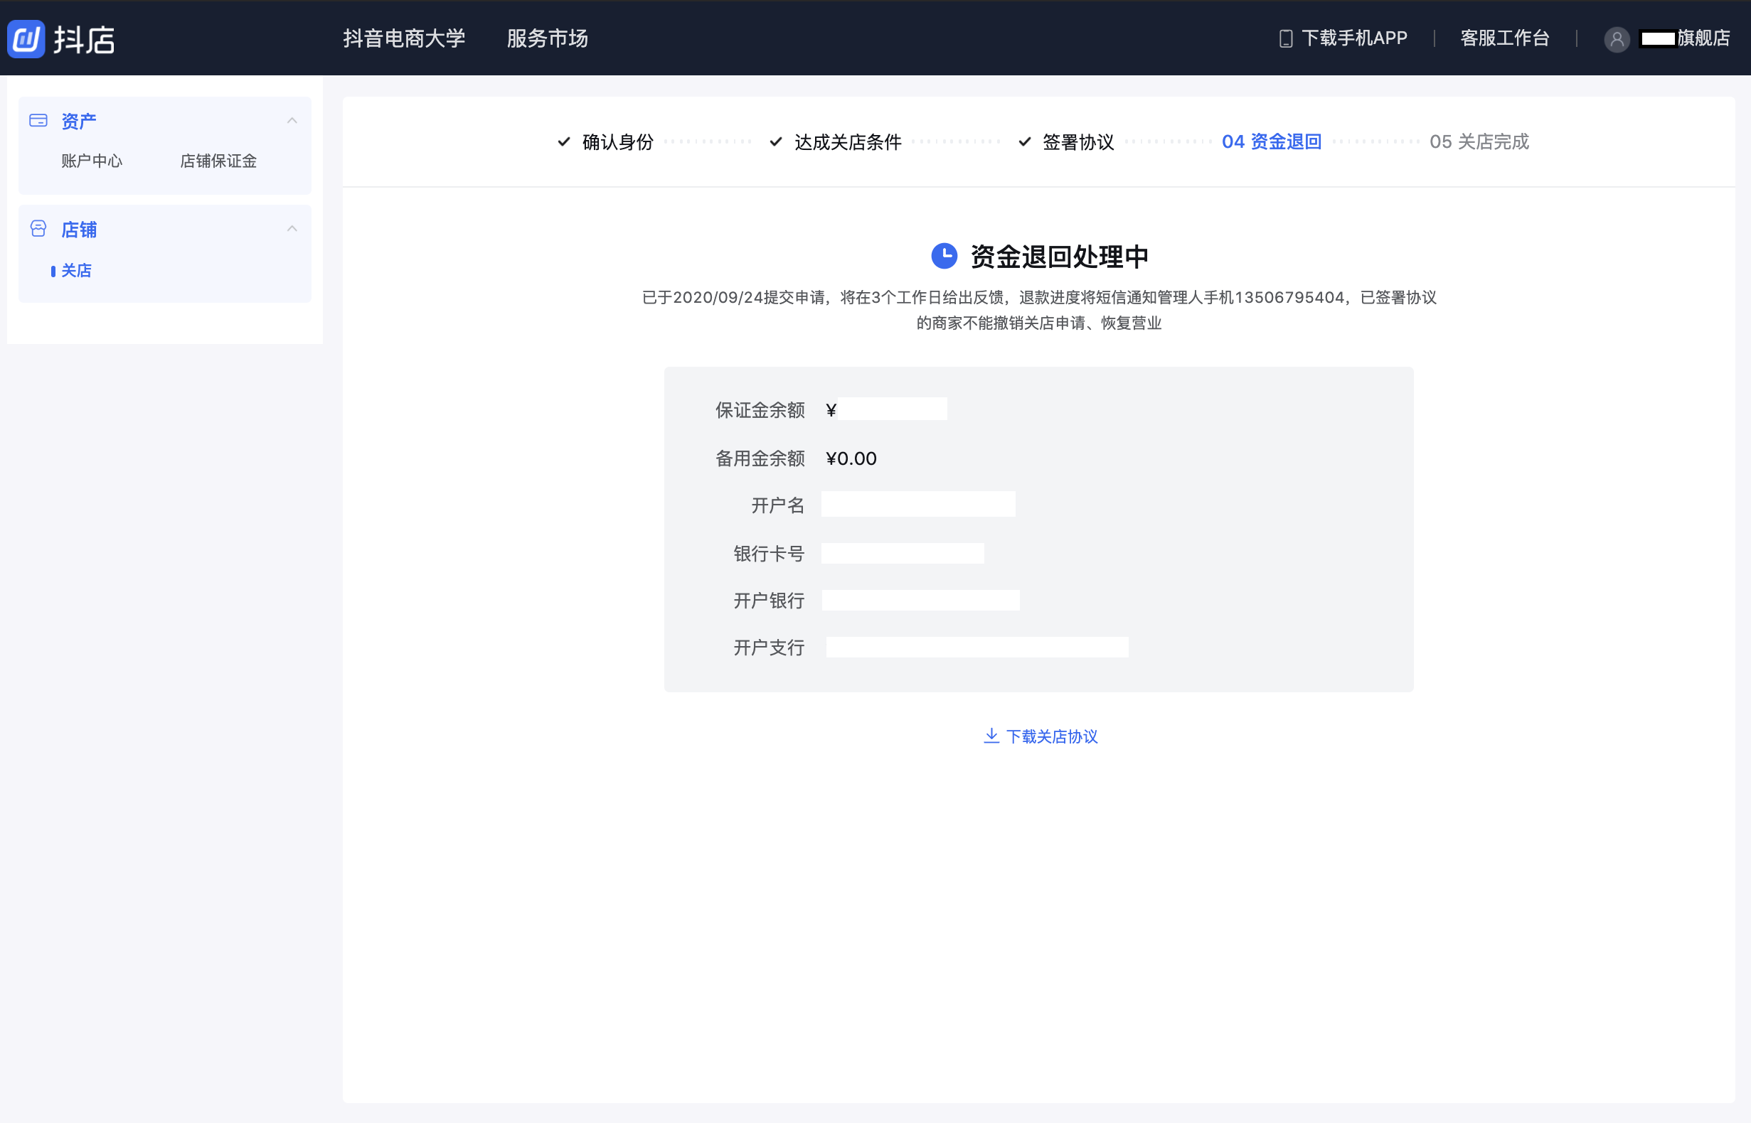Select 账户中心 in the sidebar
1751x1123 pixels.
point(91,161)
